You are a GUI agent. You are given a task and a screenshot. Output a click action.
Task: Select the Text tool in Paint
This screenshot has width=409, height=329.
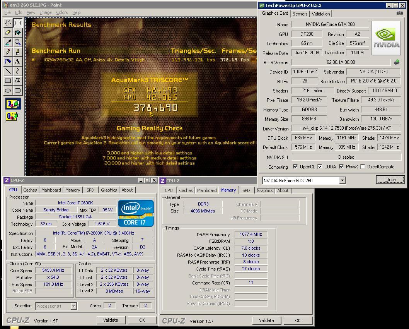pyautogui.click(x=18, y=62)
